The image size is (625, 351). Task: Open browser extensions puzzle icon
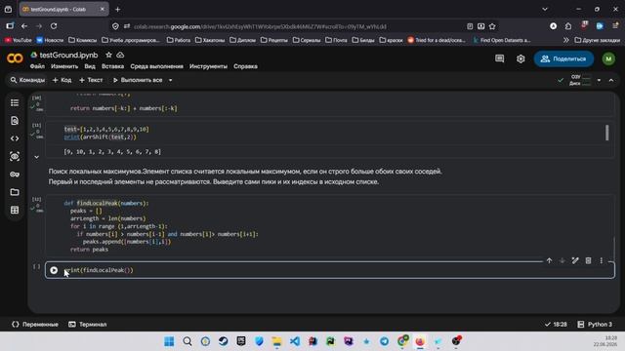568,26
